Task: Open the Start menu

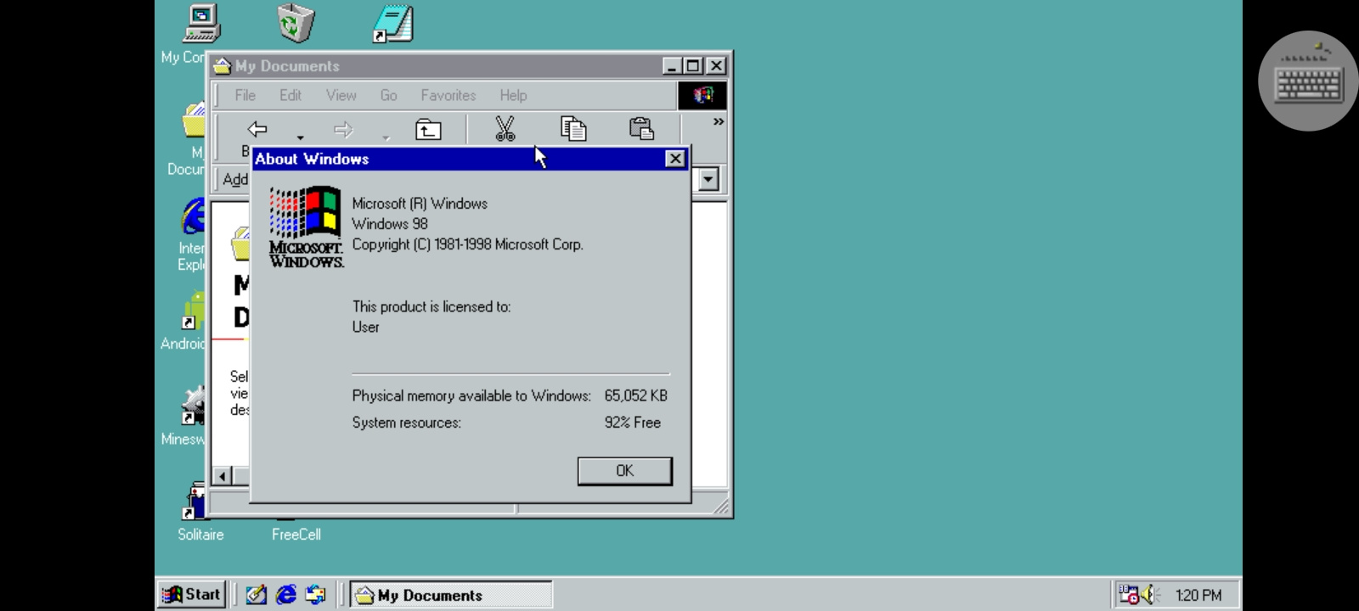Action: click(191, 595)
